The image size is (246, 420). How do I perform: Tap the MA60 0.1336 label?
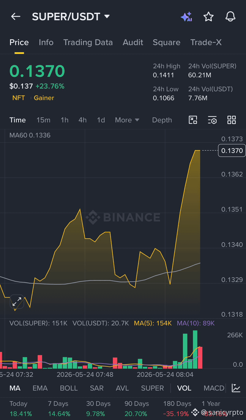(x=30, y=135)
